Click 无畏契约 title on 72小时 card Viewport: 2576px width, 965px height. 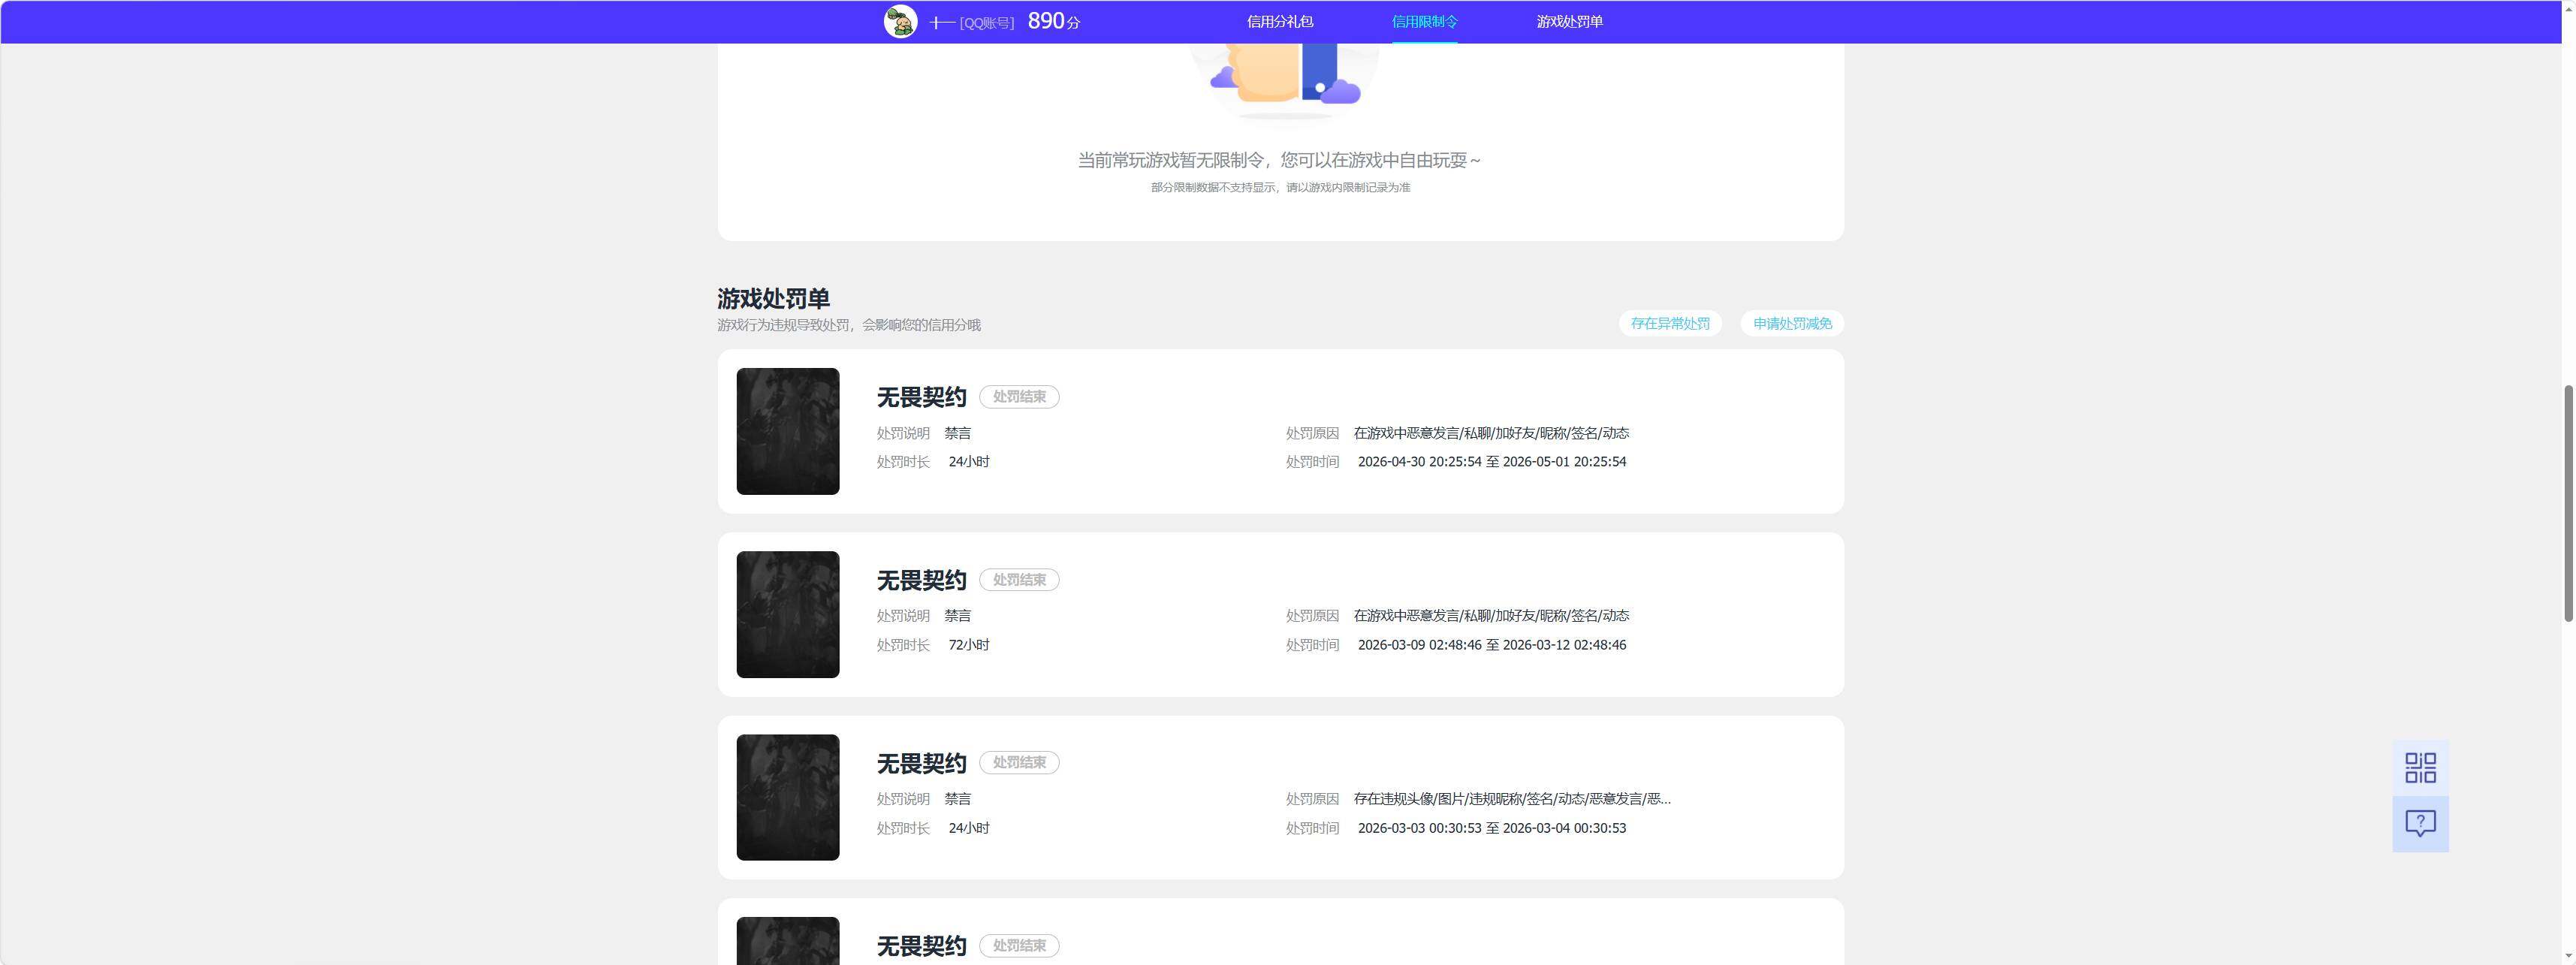[x=921, y=580]
